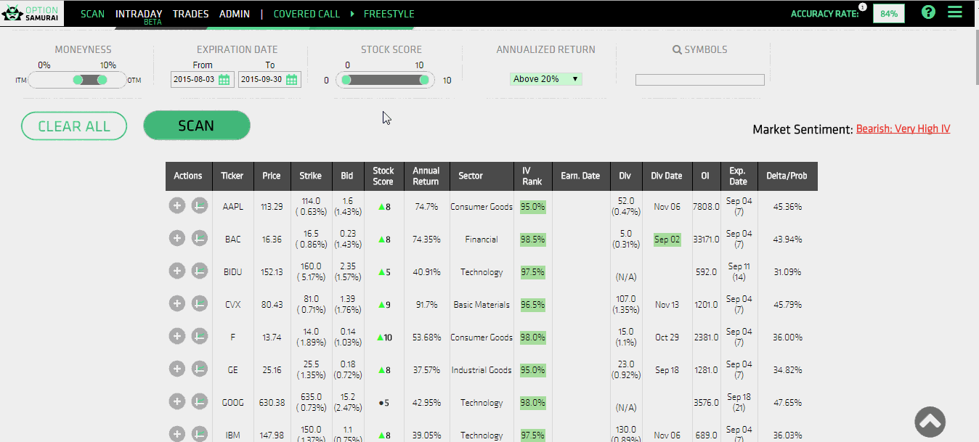Click the chart icon in CVX row
The width and height of the screenshot is (979, 442).
(x=200, y=303)
